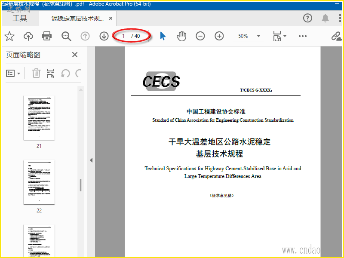344x258 pixels.
Task: Select the arrow selection tool
Action: point(163,36)
